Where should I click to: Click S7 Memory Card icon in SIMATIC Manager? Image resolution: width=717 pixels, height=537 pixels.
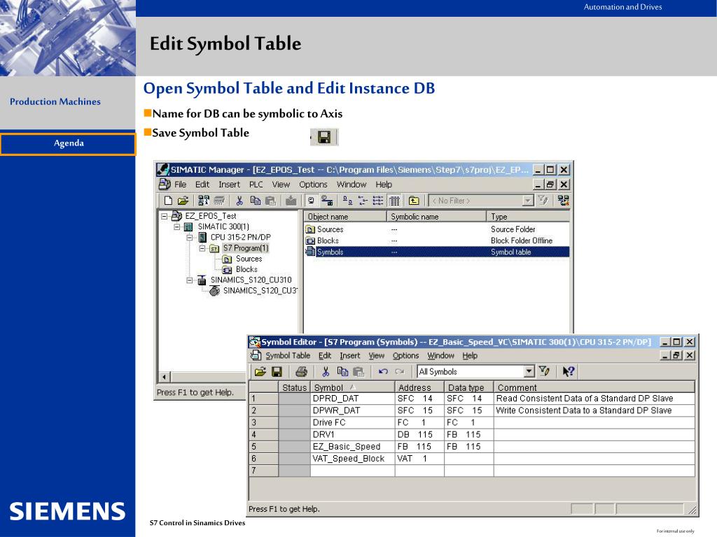point(219,201)
